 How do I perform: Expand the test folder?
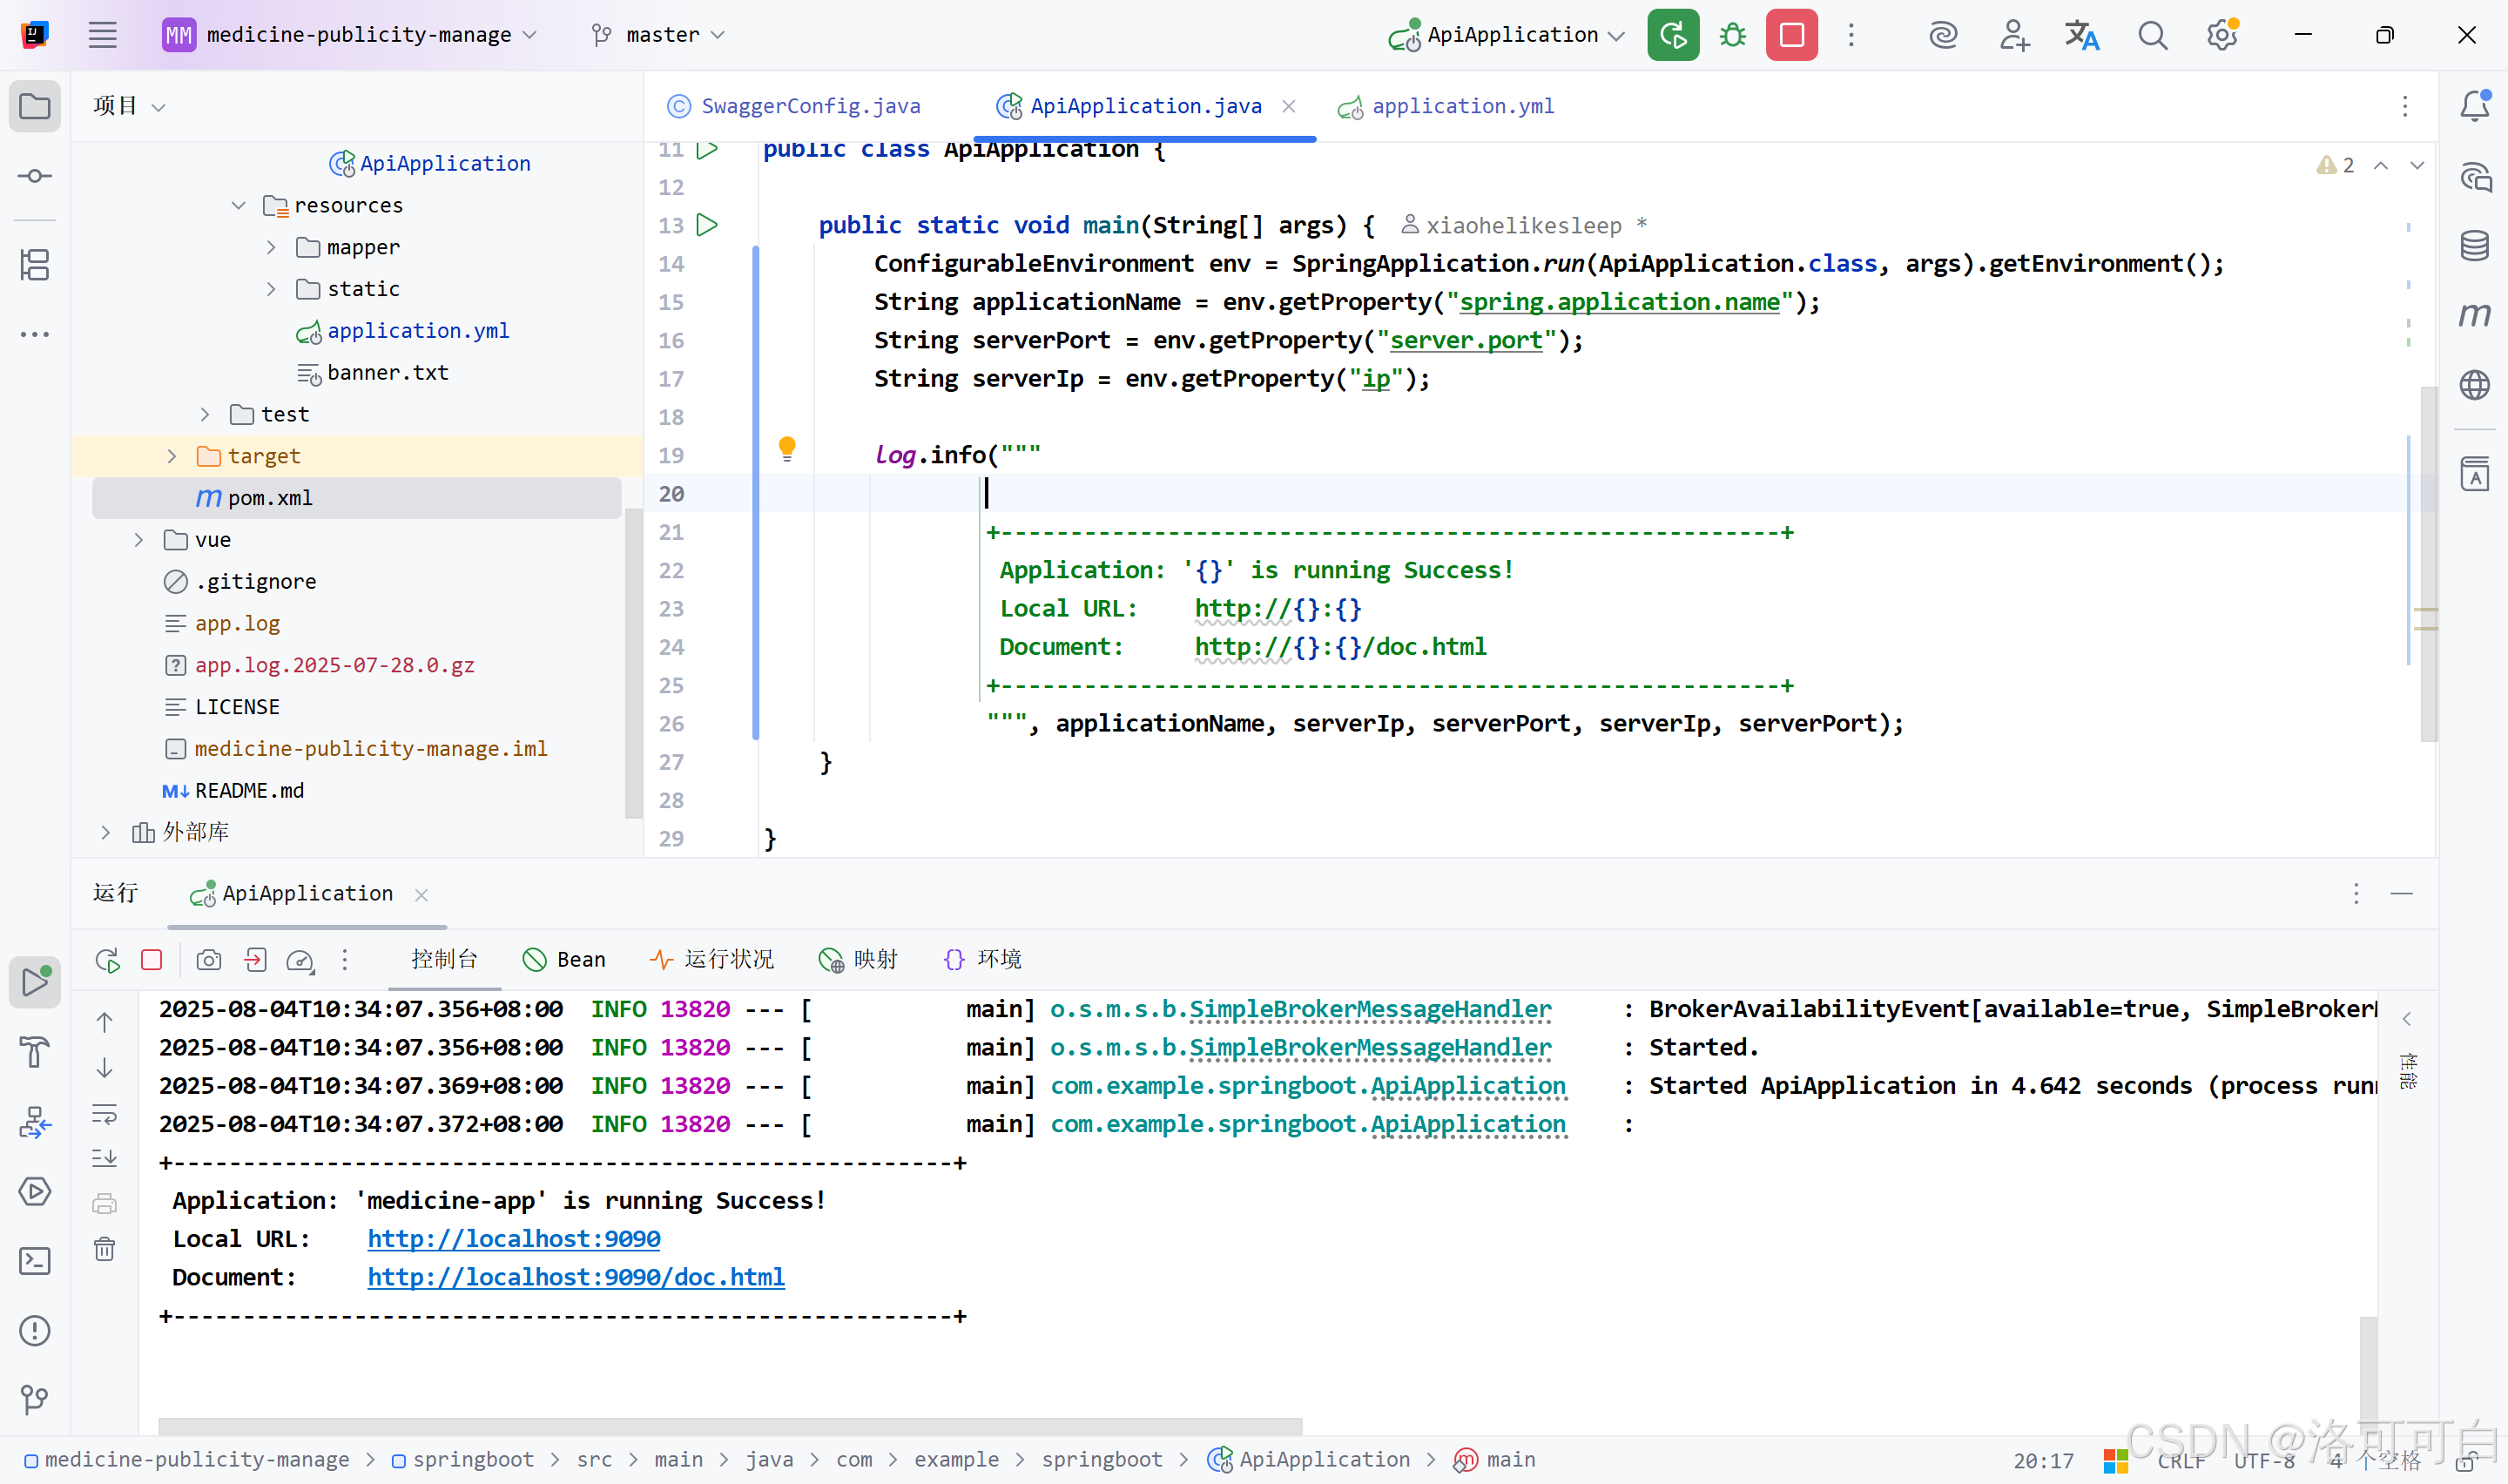pos(205,414)
